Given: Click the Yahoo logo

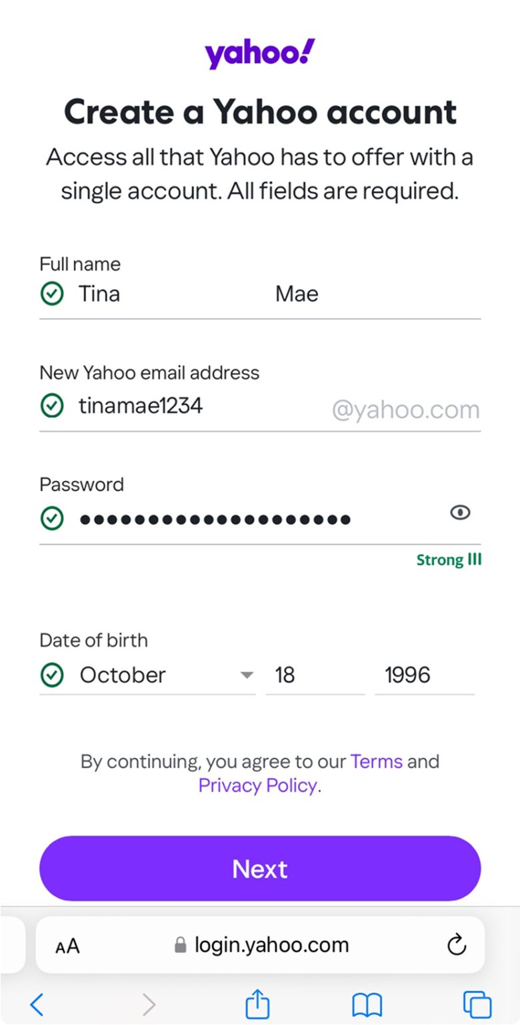Looking at the screenshot, I should (259, 52).
